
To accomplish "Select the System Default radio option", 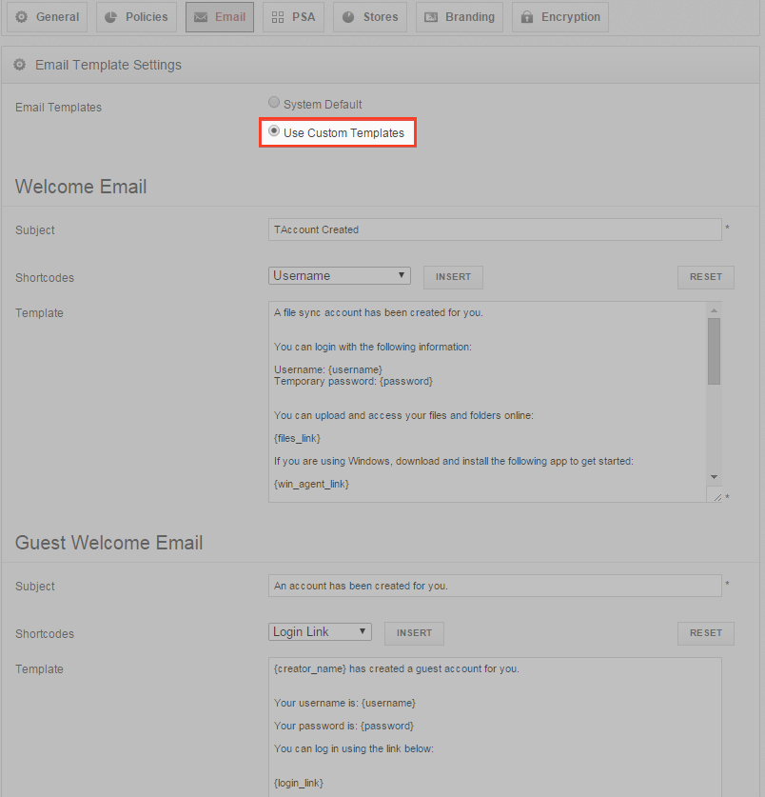I will pyautogui.click(x=274, y=102).
